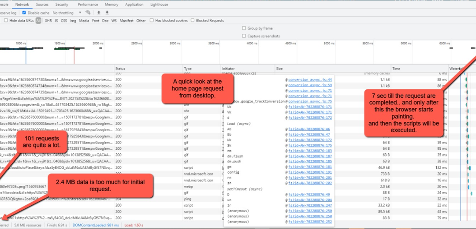Open the js?id=AW-702208876:247 link

[310, 205]
